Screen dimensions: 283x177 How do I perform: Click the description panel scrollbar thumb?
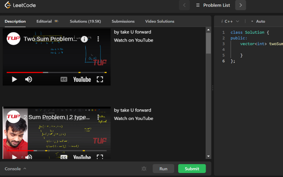pos(208,43)
